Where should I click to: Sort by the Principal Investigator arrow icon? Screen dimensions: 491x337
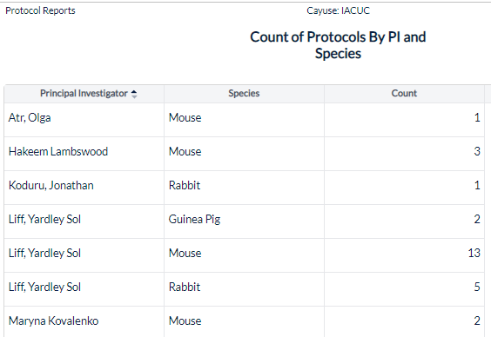pyautogui.click(x=134, y=94)
